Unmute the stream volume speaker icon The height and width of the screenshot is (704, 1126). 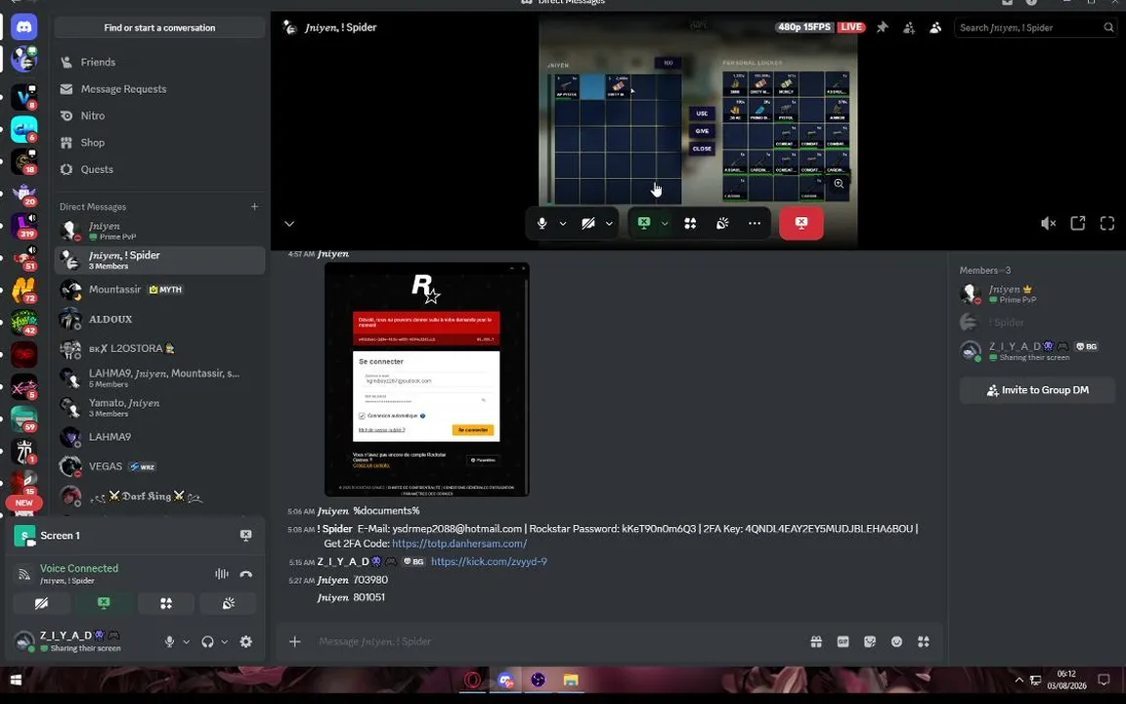[1049, 223]
